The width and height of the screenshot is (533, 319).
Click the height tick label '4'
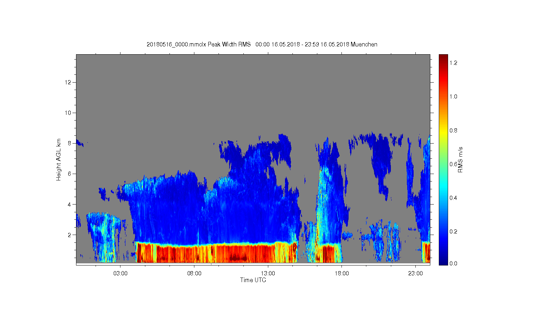pos(70,204)
